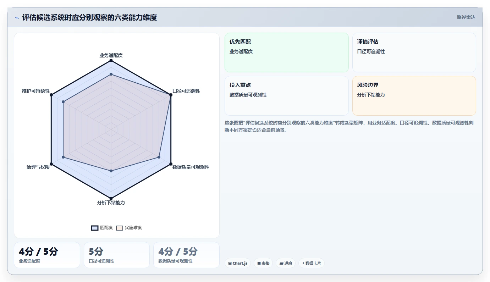Select the outer 匹配度 point on 维护可持续性 axis
The width and height of the screenshot is (490, 282).
pyautogui.click(x=51, y=95)
